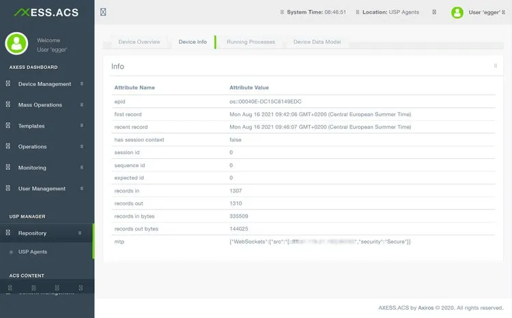This screenshot has width=512, height=318.
Task: Expand the Mass Operations menu arrow
Action: [82, 105]
